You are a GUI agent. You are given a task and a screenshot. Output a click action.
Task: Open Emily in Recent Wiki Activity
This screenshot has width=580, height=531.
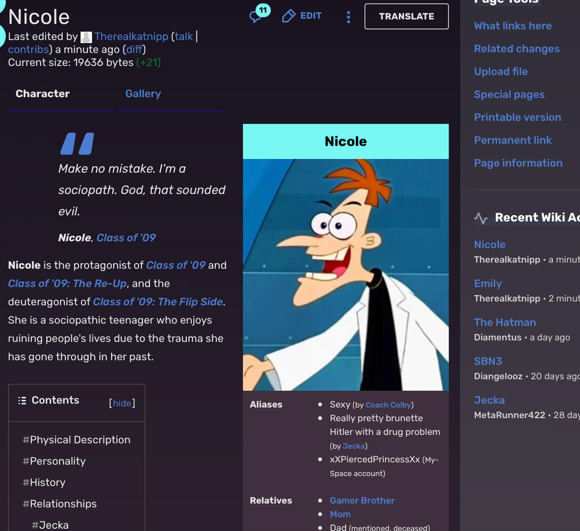pos(488,284)
